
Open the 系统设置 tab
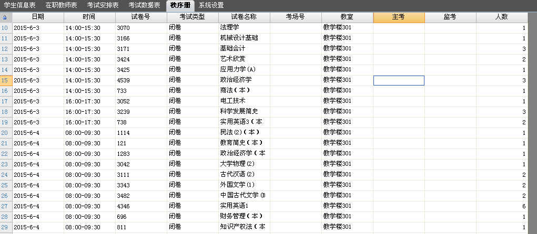(211, 5)
